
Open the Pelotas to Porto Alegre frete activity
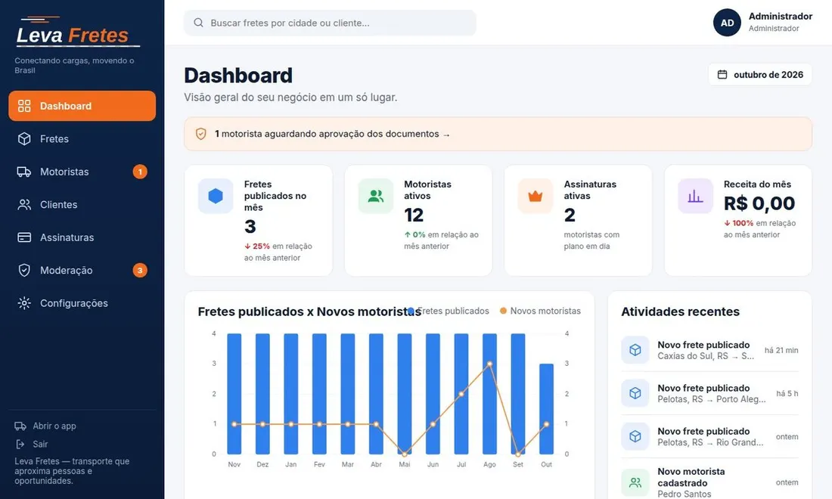coord(710,393)
